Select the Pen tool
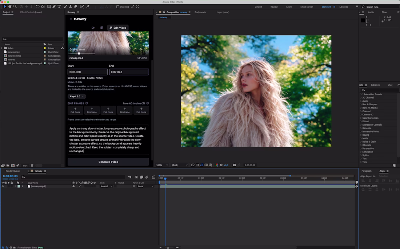This screenshot has width=400, height=249. [54, 7]
